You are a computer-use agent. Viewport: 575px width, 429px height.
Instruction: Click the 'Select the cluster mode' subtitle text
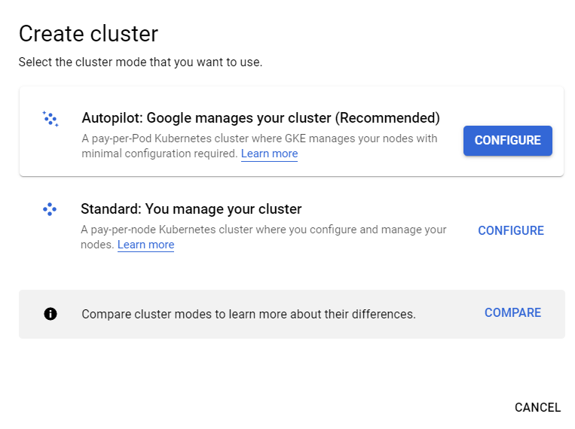(x=140, y=62)
